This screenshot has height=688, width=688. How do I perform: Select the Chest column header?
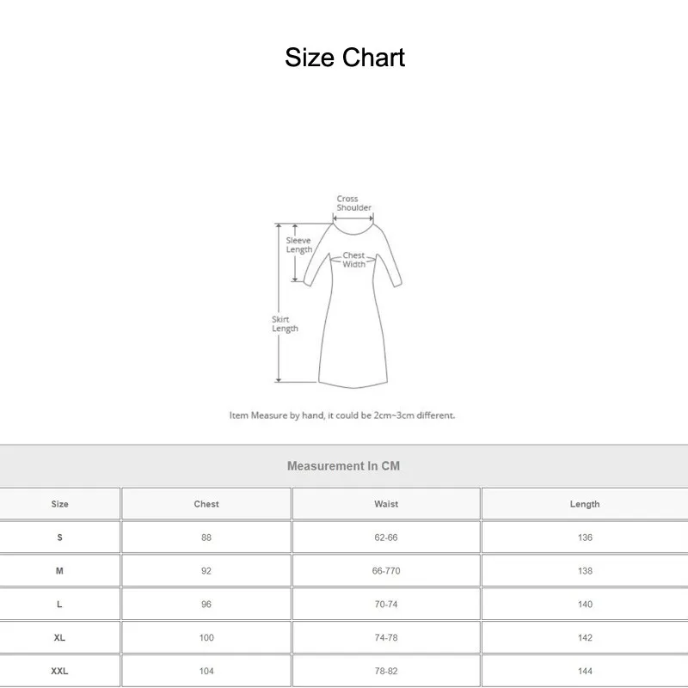[x=206, y=504]
